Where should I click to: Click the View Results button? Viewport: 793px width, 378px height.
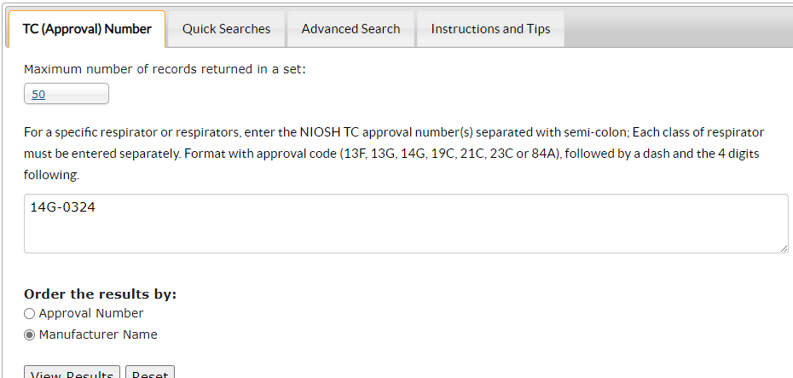click(72, 375)
